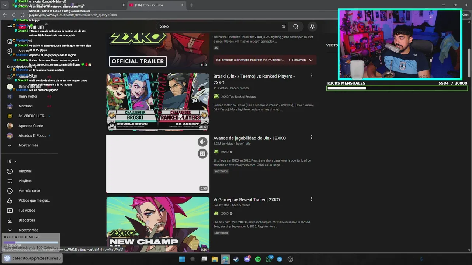Open the YouTube Shorts sidebar icon
This screenshot has height=265, width=472.
click(10, 51)
